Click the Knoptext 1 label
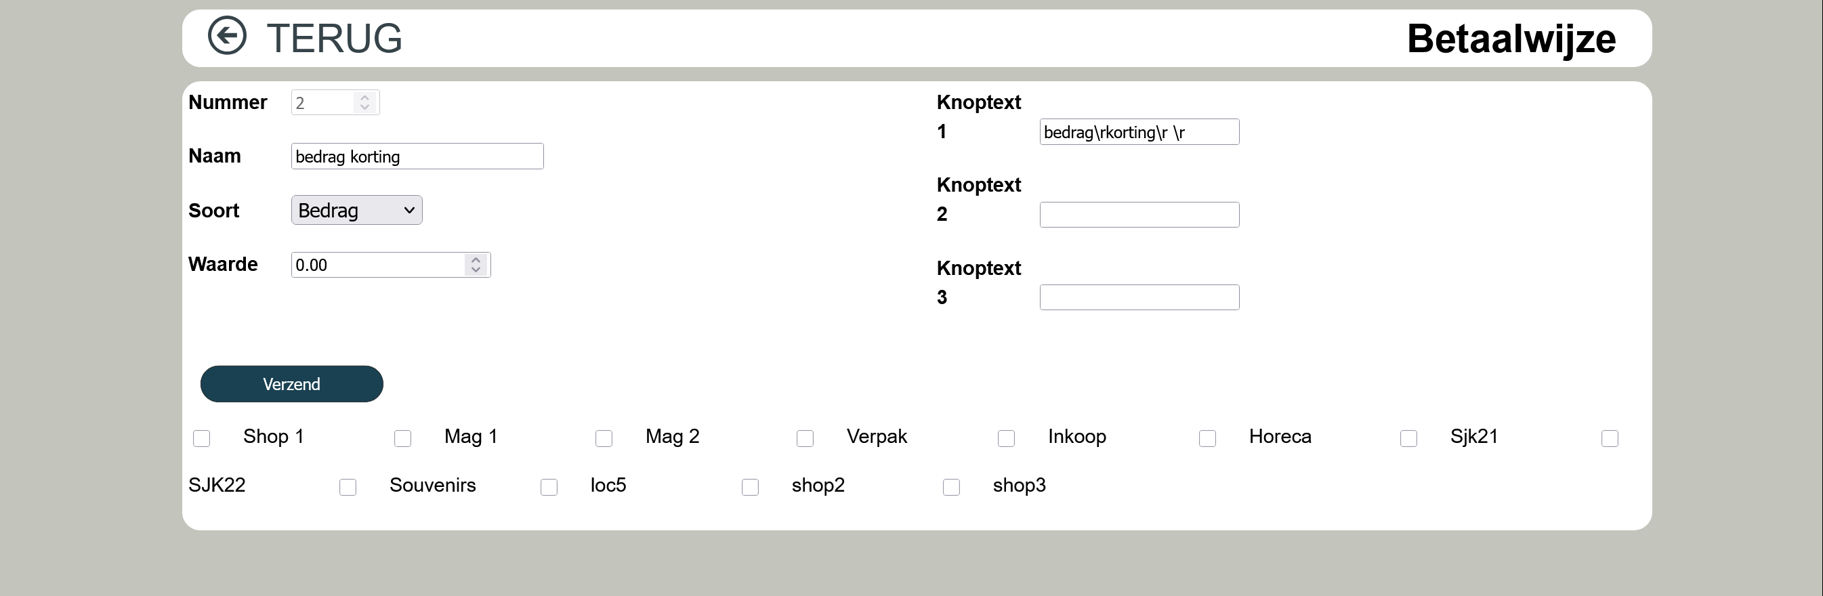Viewport: 1823px width, 596px height. pos(979,116)
